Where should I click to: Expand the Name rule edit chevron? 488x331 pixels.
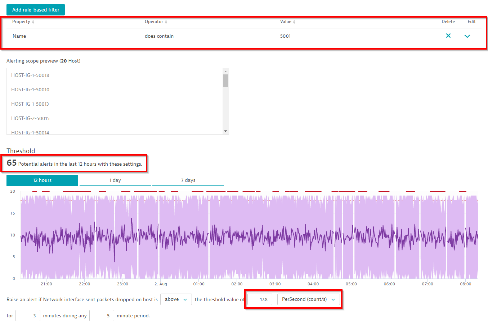[467, 36]
